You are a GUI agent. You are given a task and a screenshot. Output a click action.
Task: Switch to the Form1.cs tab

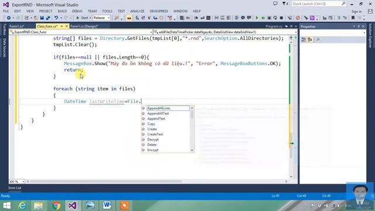coord(17,26)
